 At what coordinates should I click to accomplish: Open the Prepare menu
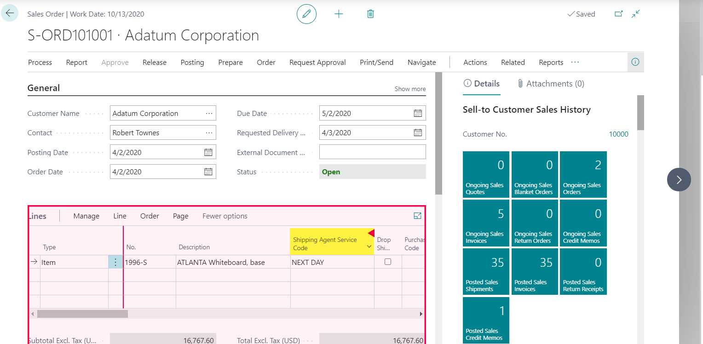(x=230, y=63)
